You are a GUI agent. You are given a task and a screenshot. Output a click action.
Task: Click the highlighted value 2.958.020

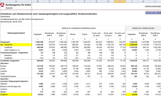coord(132,45)
